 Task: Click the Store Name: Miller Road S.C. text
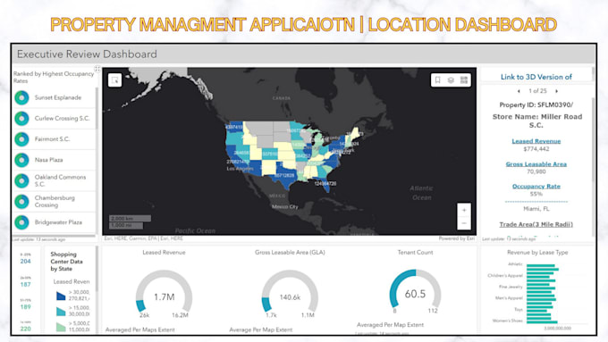[537, 121]
